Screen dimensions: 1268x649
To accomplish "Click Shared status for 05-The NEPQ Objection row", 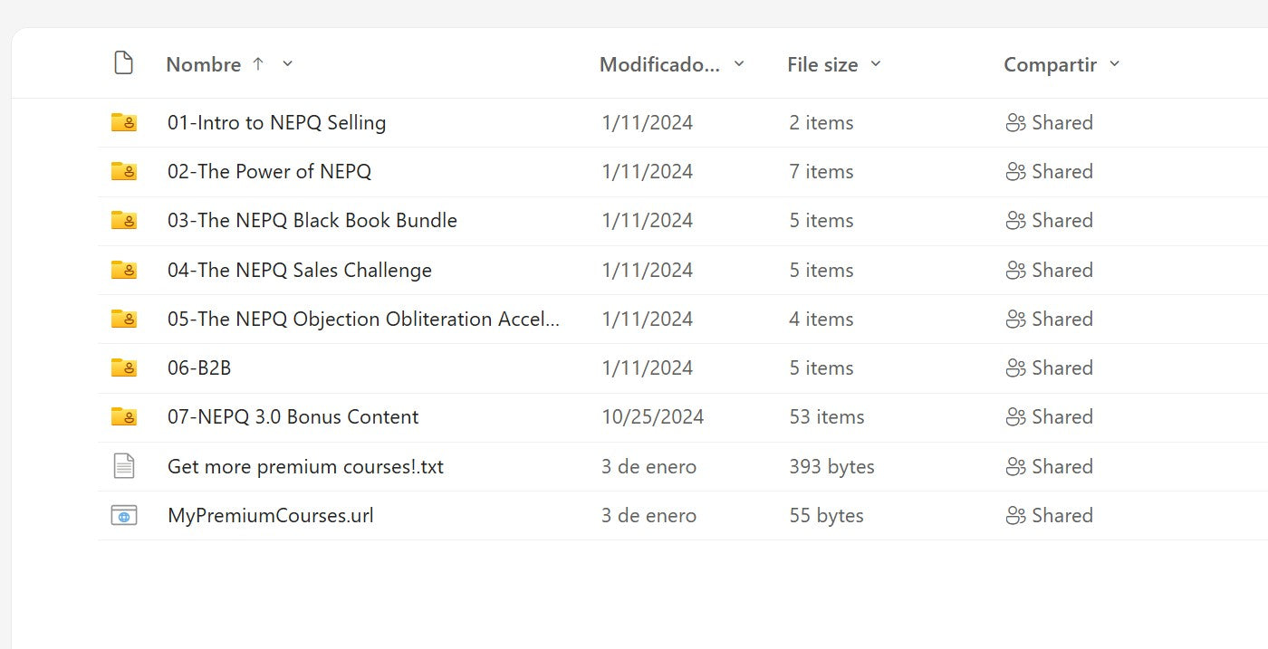I will point(1062,319).
